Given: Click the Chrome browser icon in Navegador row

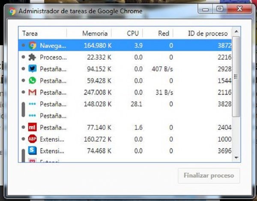Looking at the screenshot, I should tap(33, 45).
